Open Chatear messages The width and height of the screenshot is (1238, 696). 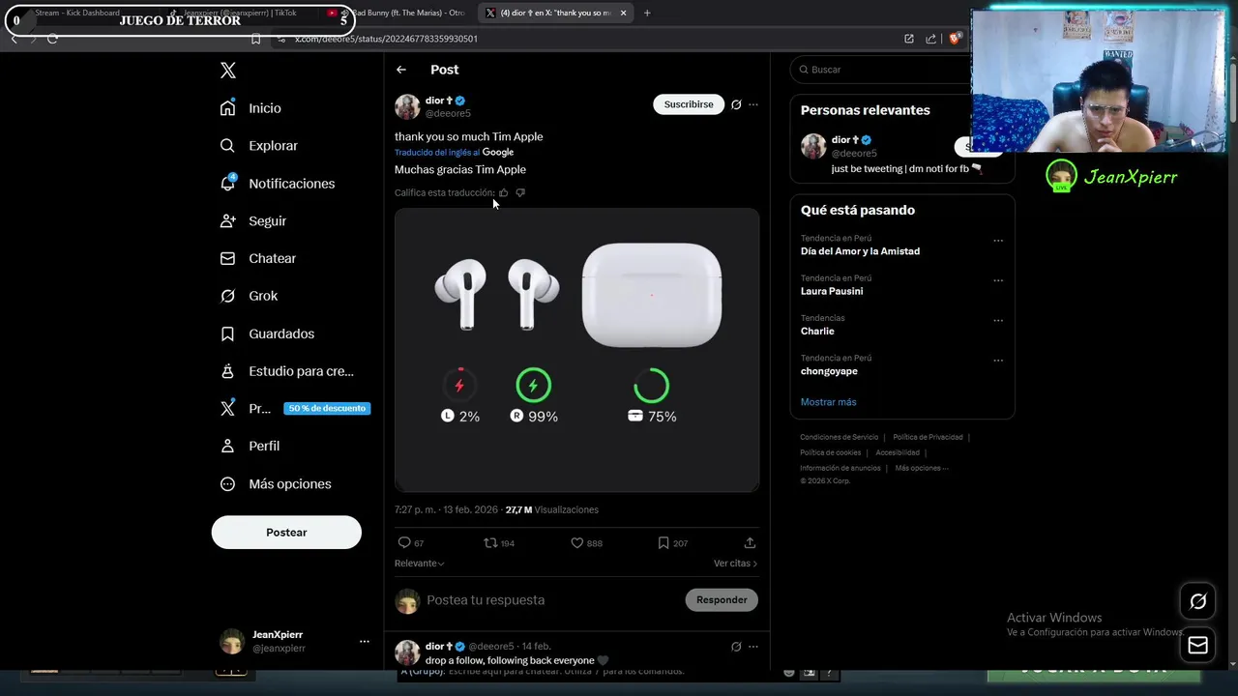point(258,258)
